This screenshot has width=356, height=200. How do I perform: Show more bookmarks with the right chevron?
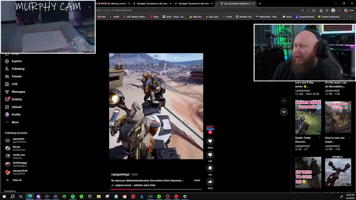350,17
